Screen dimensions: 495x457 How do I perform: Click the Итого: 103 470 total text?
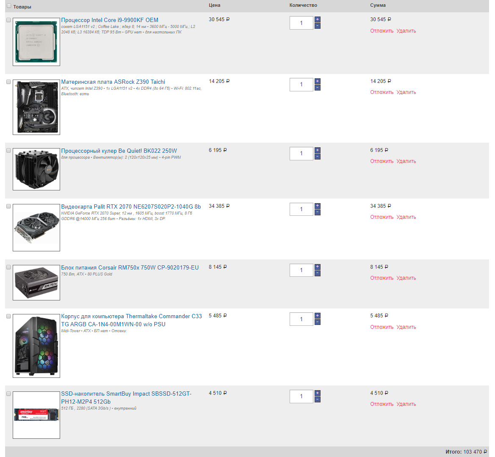coord(466,452)
